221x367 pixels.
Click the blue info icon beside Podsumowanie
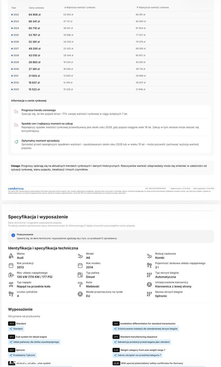click(x=13, y=235)
